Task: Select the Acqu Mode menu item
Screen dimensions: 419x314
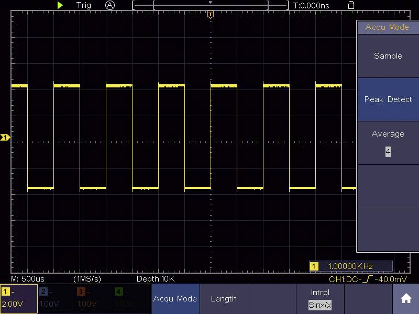Action: click(x=177, y=298)
